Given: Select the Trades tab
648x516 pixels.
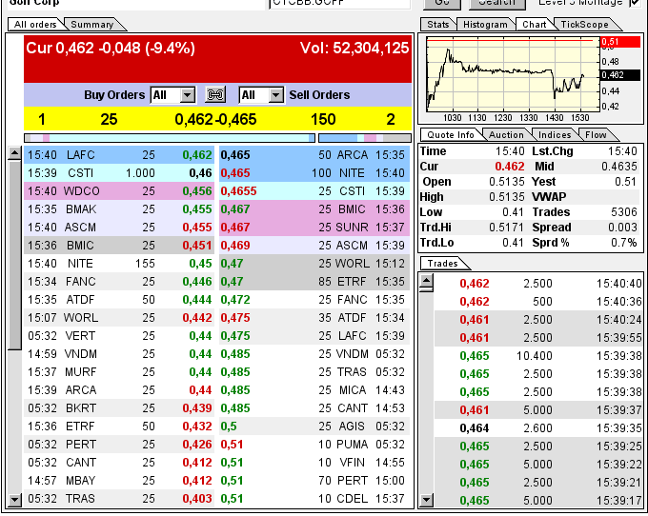Looking at the screenshot, I should 442,264.
